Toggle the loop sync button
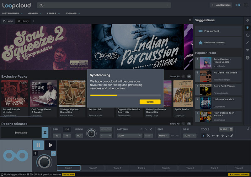 (x=54, y=153)
